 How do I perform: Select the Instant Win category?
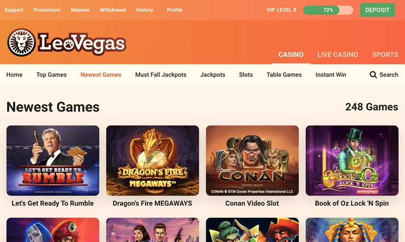pos(331,75)
